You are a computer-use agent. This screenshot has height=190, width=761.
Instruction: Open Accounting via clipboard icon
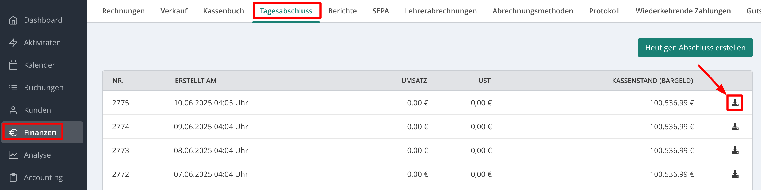(13, 177)
